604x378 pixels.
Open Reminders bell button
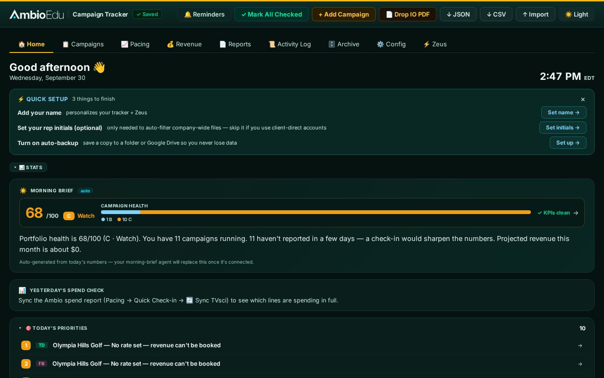204,14
